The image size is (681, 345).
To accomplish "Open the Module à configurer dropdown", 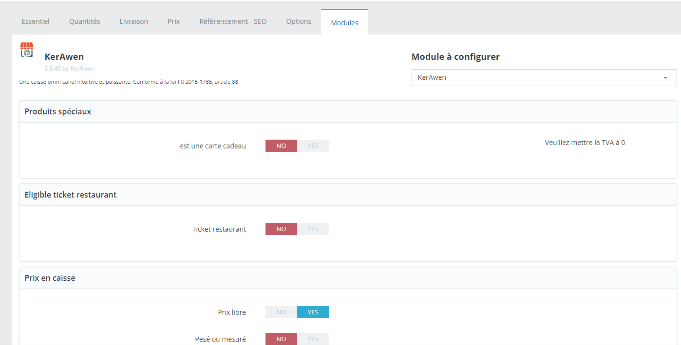I will tap(544, 77).
